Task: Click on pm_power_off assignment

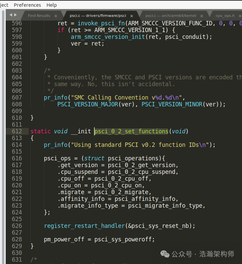Action: coord(64,239)
